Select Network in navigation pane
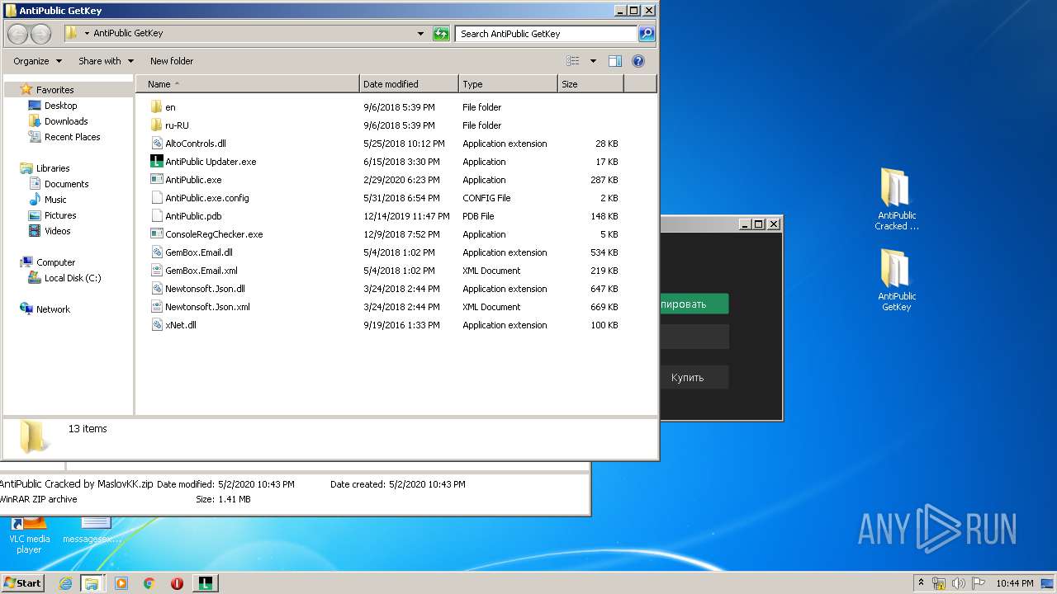The image size is (1057, 594). click(x=53, y=309)
